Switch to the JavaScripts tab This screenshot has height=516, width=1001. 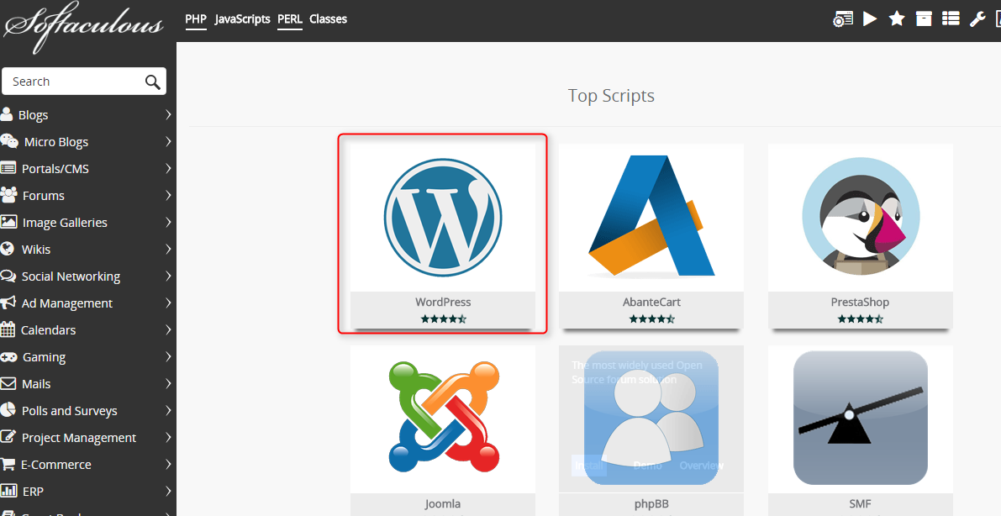(x=243, y=19)
